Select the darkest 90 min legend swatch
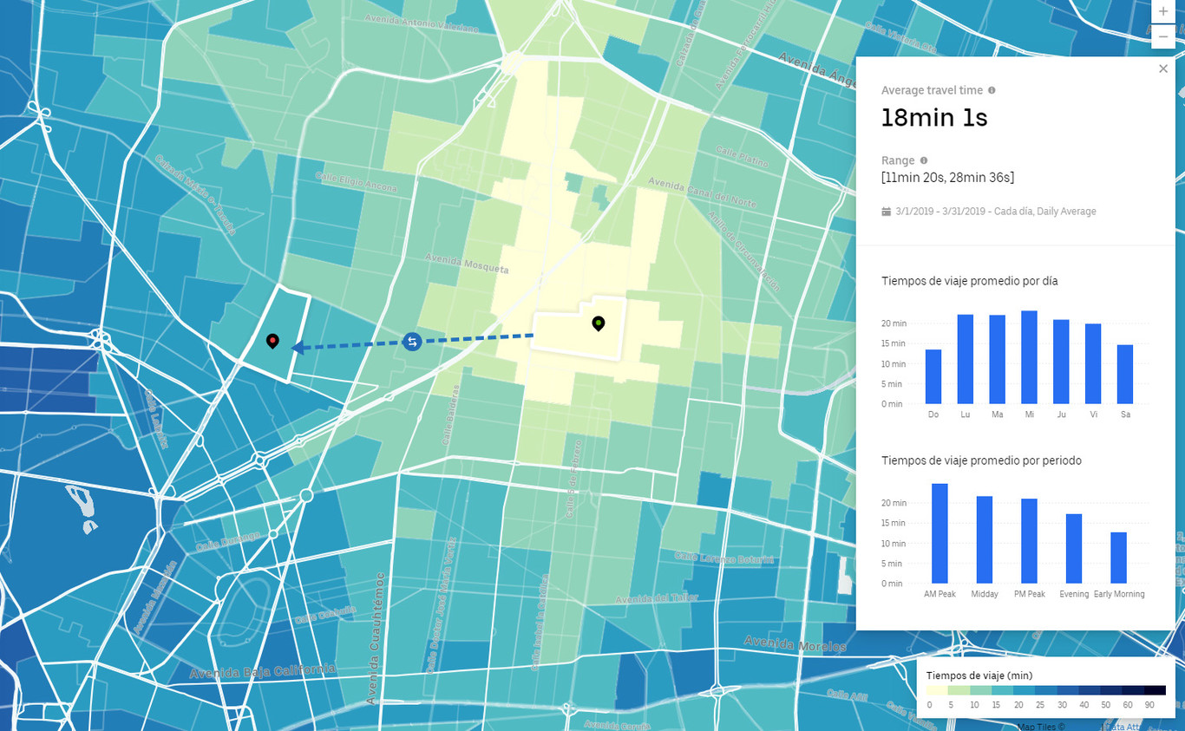1185x731 pixels. coord(1154,689)
